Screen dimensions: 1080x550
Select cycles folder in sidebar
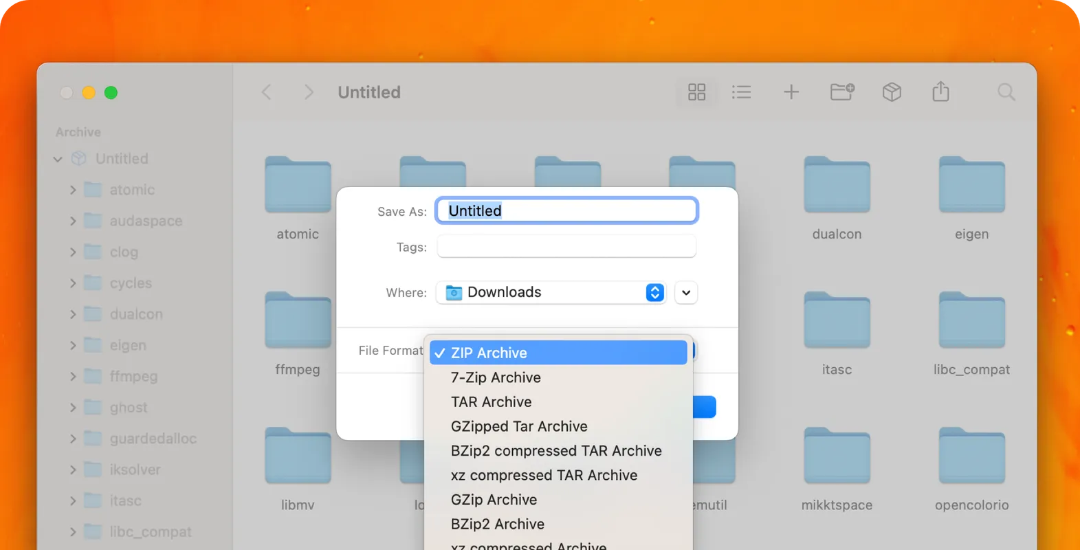point(131,283)
